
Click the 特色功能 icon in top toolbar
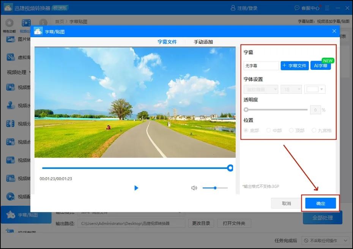coord(9,23)
